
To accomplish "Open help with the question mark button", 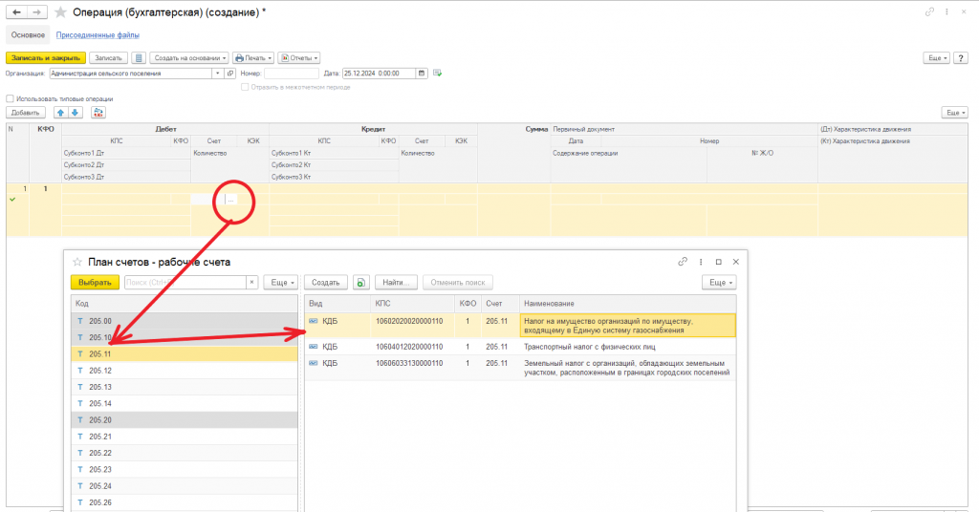I will (x=961, y=58).
